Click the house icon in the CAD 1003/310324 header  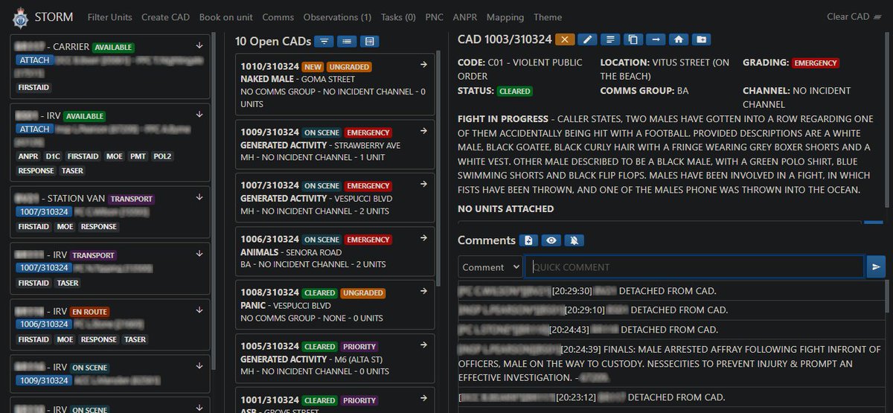[x=678, y=39]
